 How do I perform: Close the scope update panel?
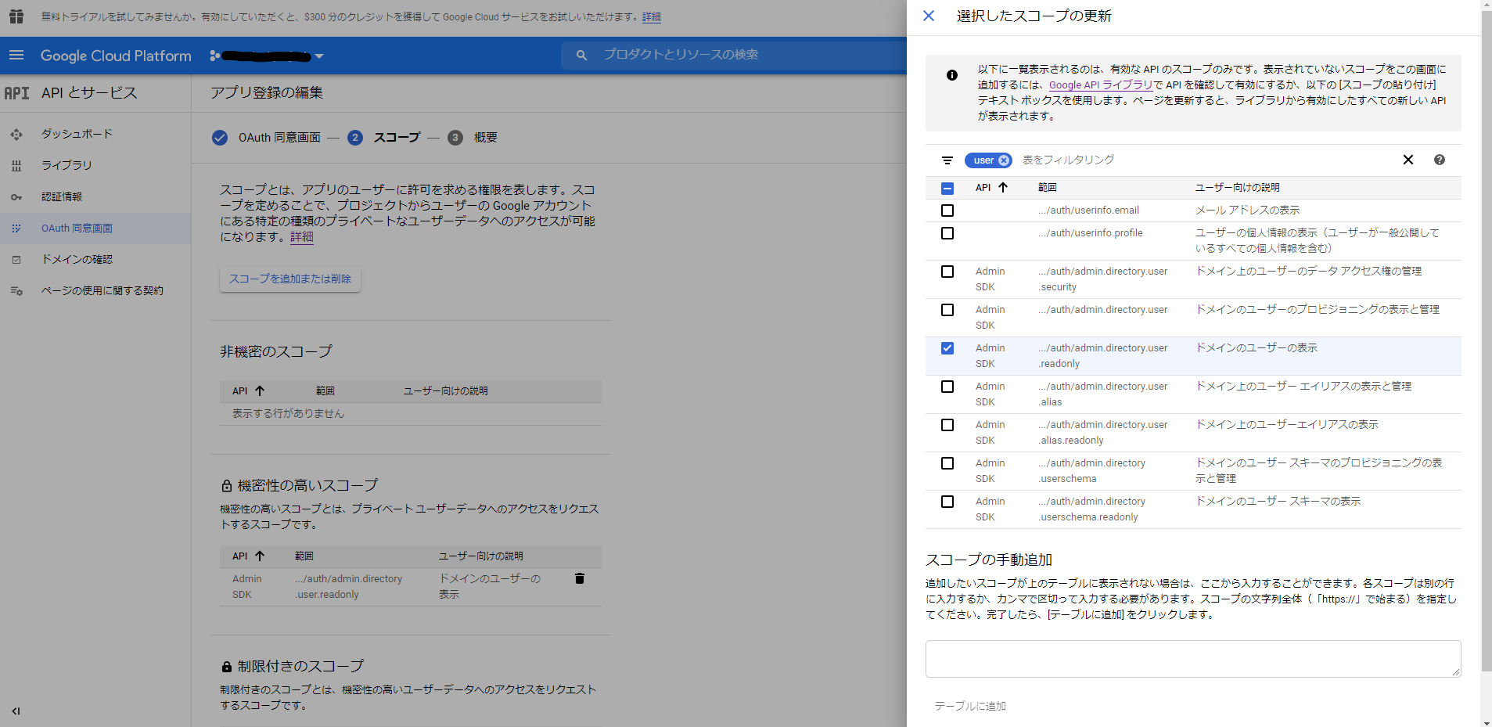coord(929,16)
